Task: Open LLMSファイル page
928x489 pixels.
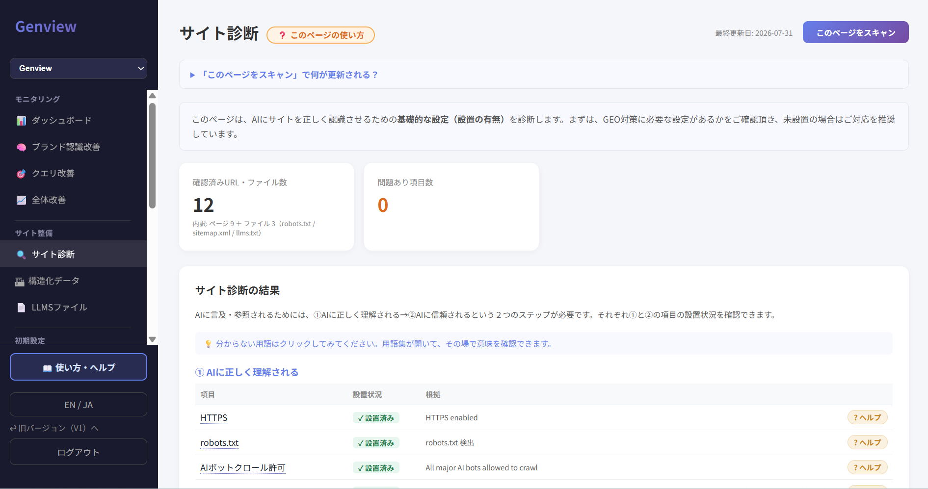Action: click(x=73, y=308)
